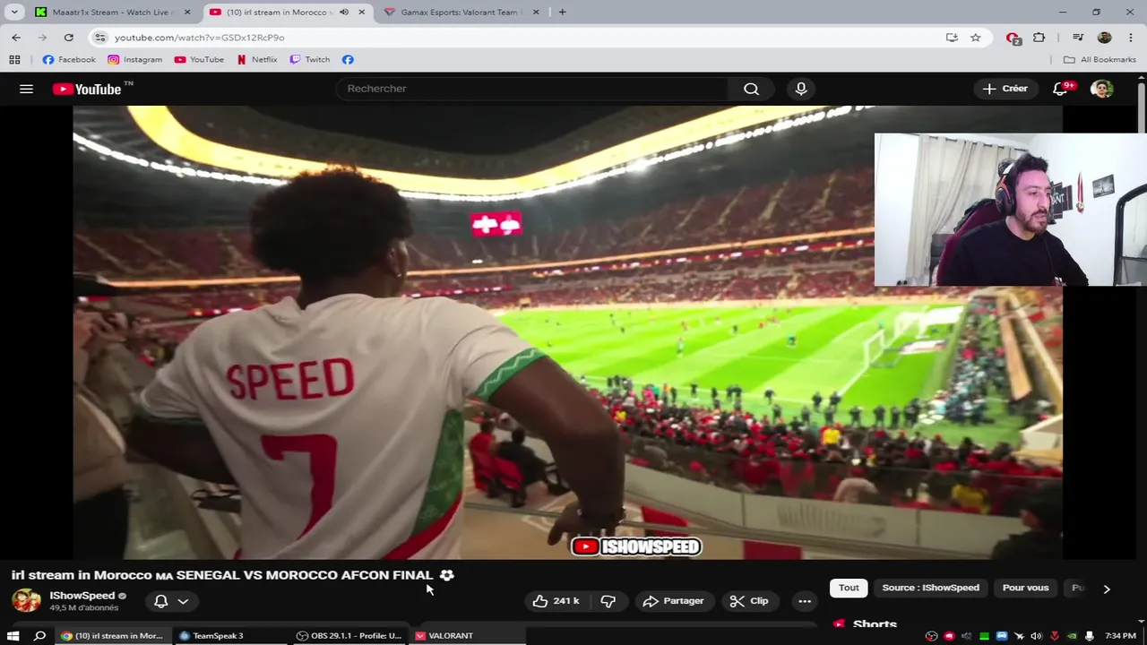Open IShowSpeed channel avatar
The height and width of the screenshot is (645, 1147).
click(26, 600)
